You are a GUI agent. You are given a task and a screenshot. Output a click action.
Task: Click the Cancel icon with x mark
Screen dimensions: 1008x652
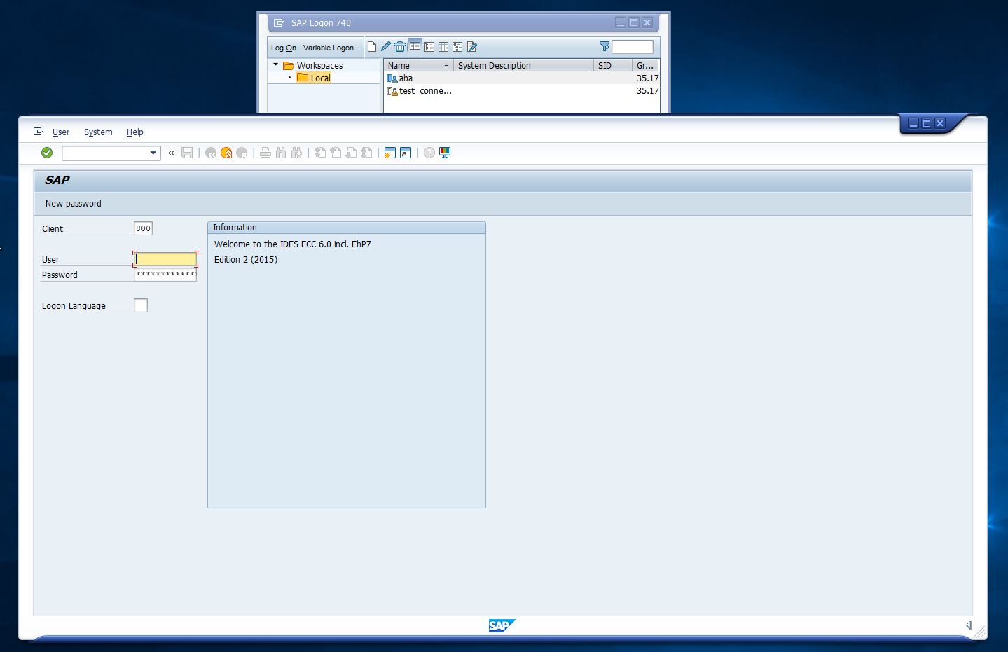point(242,153)
